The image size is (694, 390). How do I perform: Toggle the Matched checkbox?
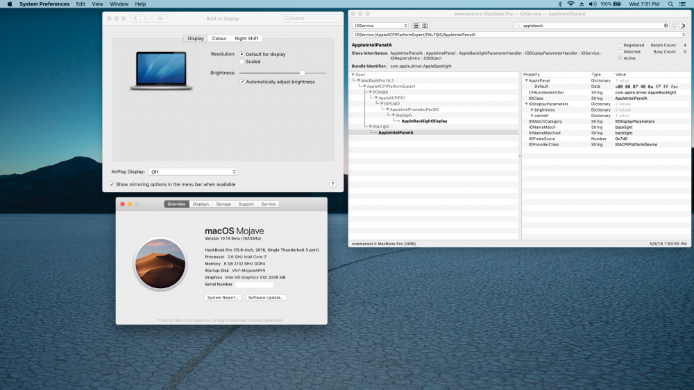click(x=620, y=52)
